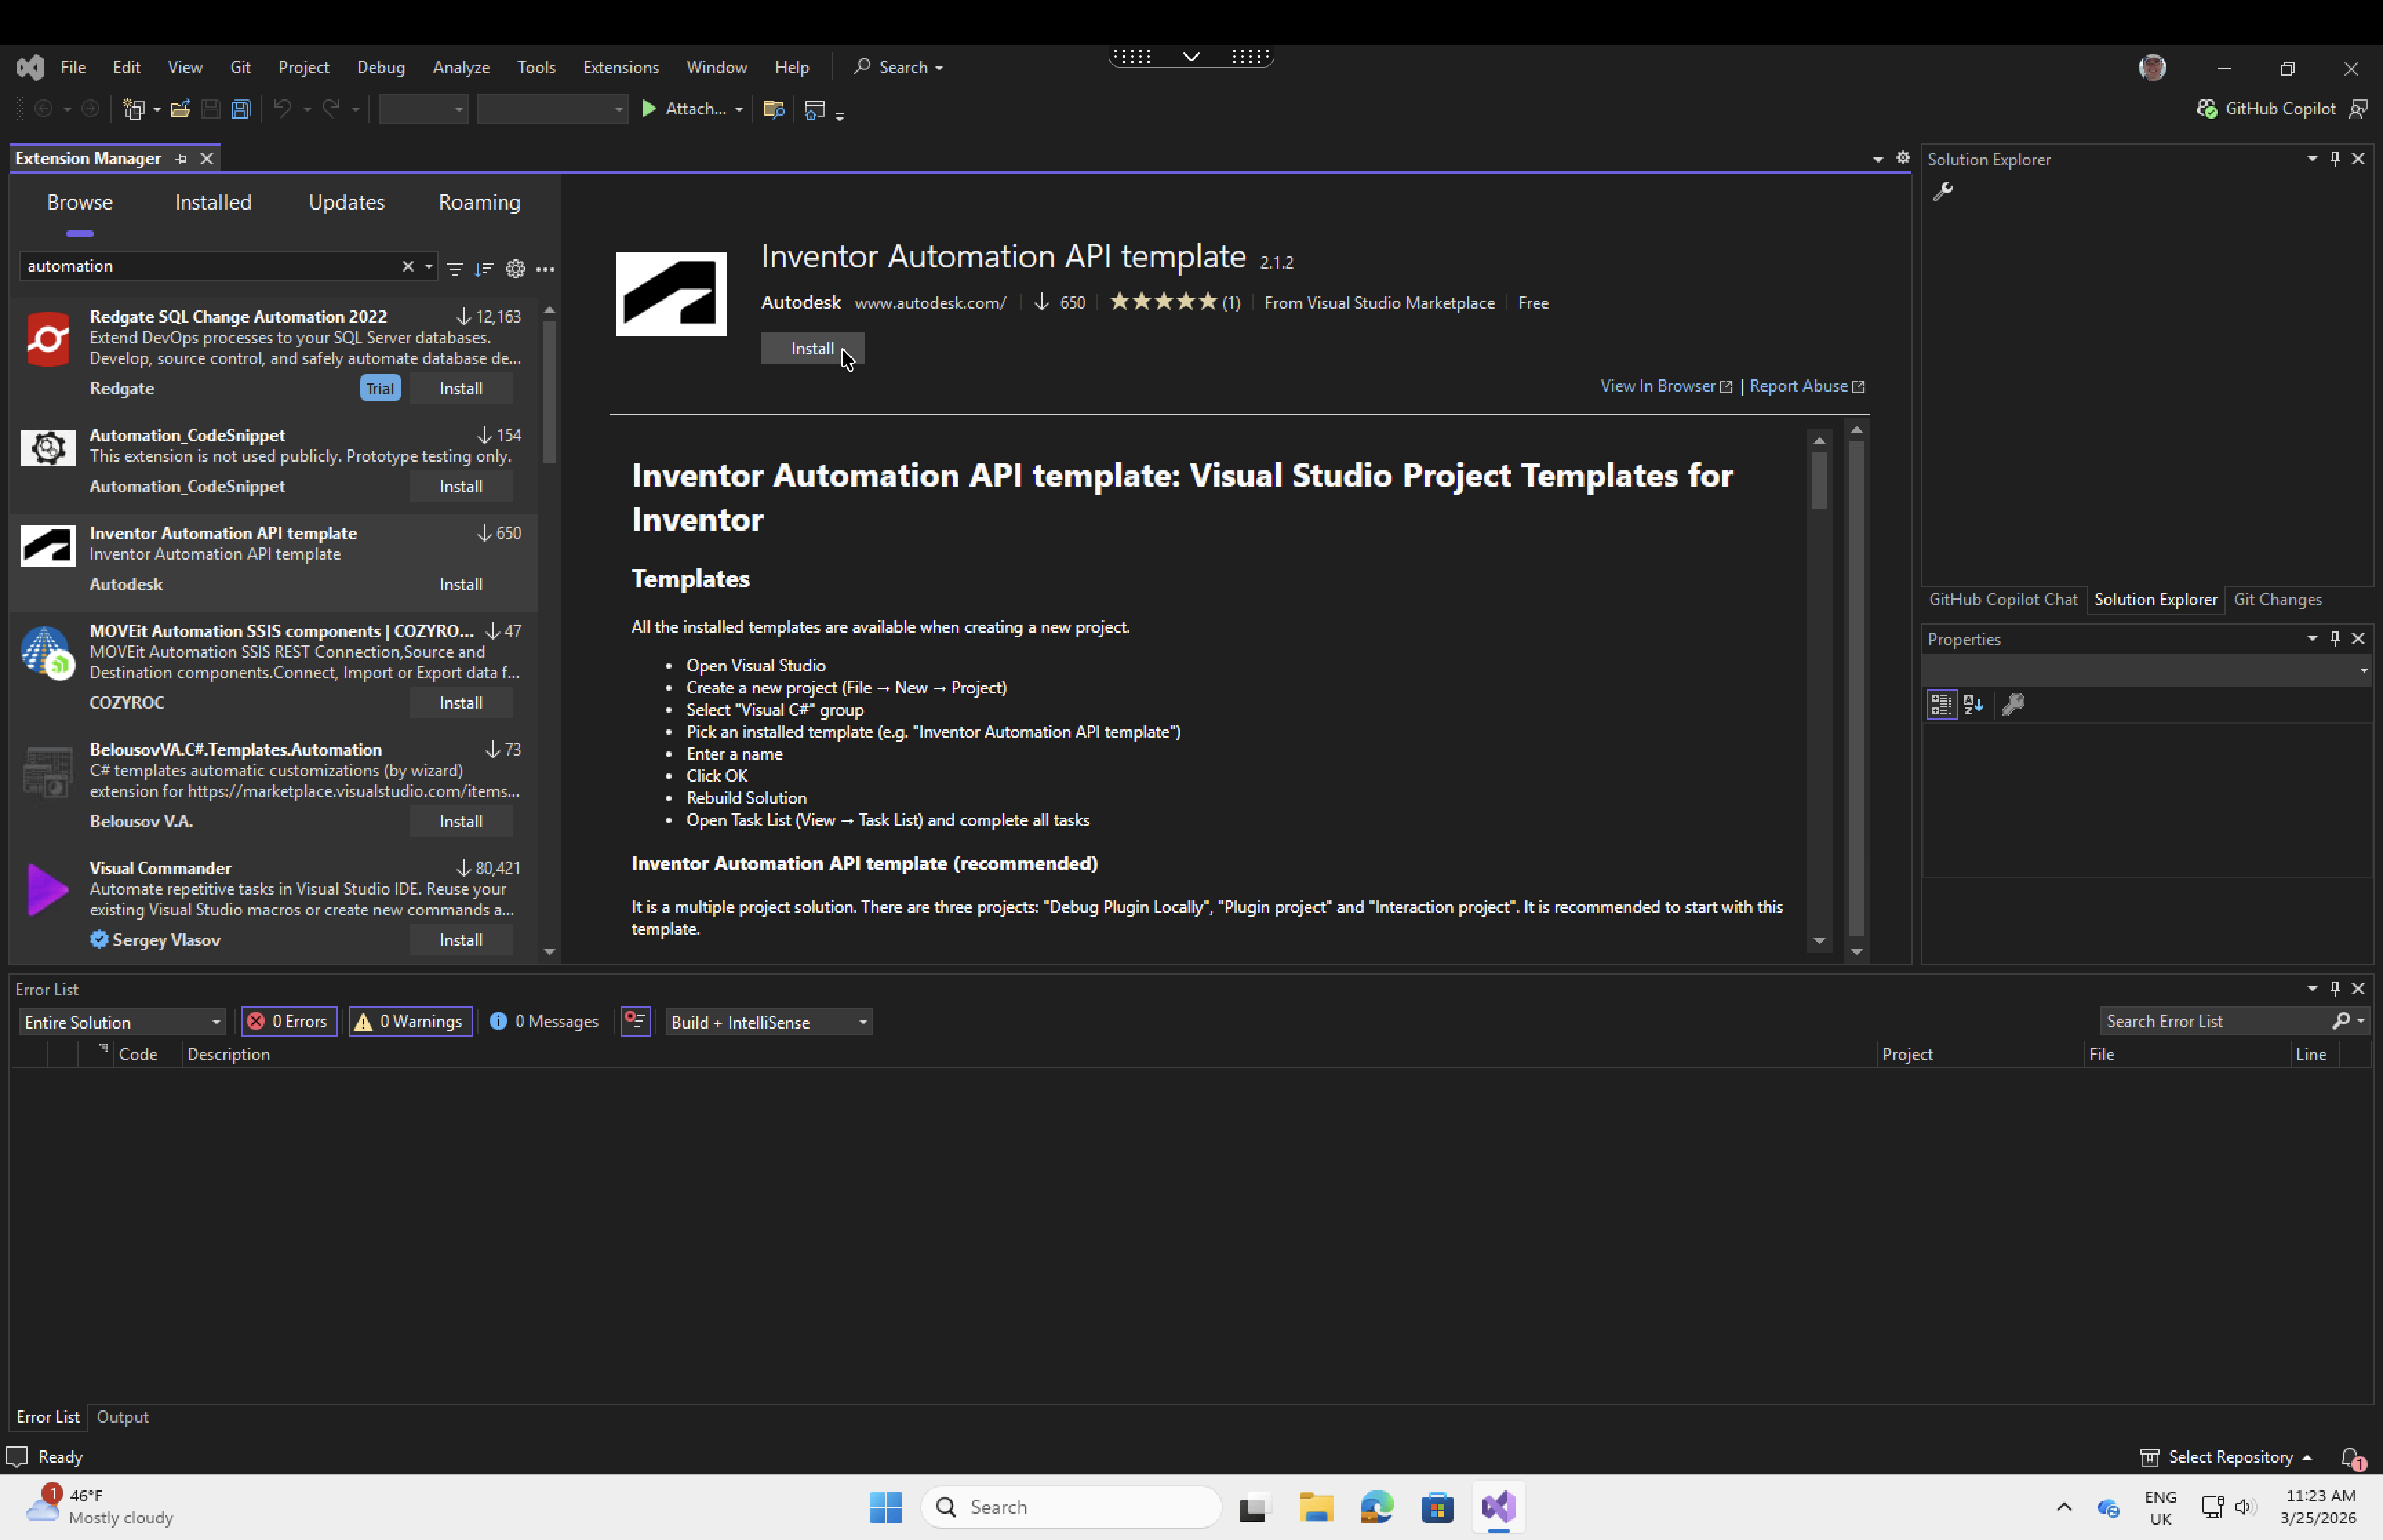Select the Categorized view icon in Properties

click(x=1941, y=704)
